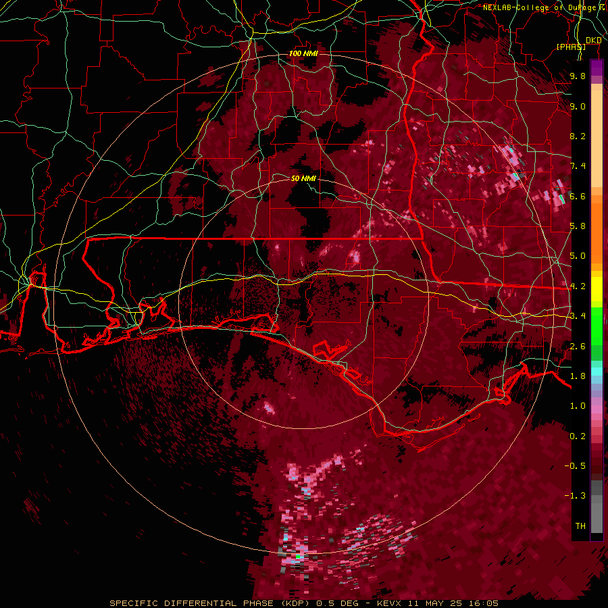
Task: Click the 9.8 value on the color scale
Action: pos(578,76)
